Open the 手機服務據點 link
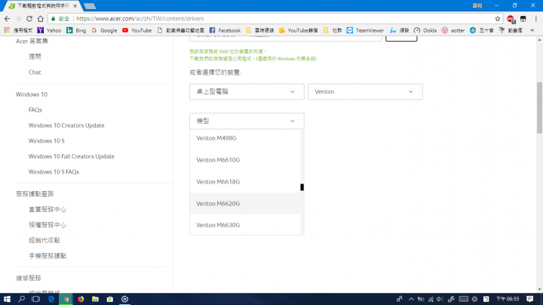This screenshot has width=543, height=305. click(x=48, y=256)
